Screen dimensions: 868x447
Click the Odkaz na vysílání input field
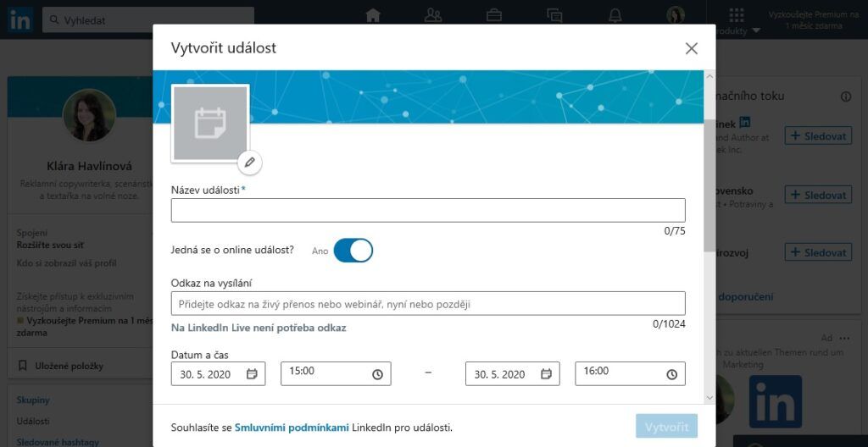pos(428,303)
